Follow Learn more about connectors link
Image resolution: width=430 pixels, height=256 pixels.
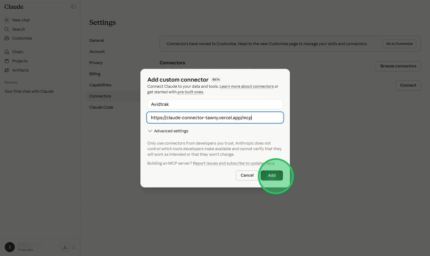[246, 86]
